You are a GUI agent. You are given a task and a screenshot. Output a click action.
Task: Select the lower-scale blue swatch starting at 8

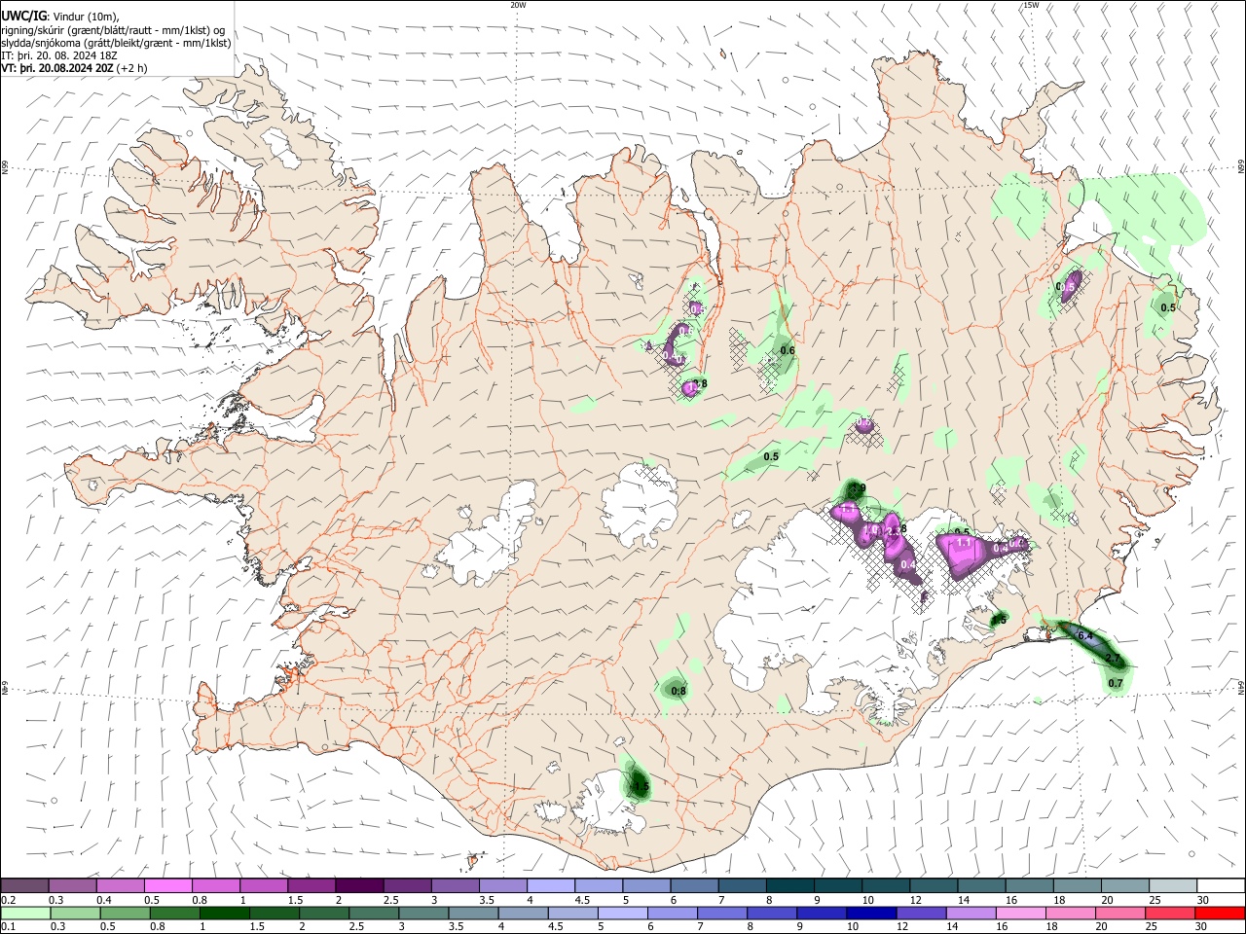click(772, 914)
